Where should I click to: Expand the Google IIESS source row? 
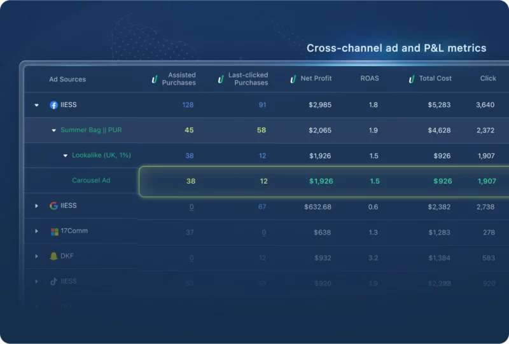36,206
